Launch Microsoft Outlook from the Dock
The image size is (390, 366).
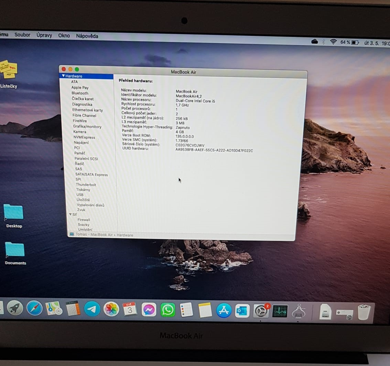[x=242, y=311]
